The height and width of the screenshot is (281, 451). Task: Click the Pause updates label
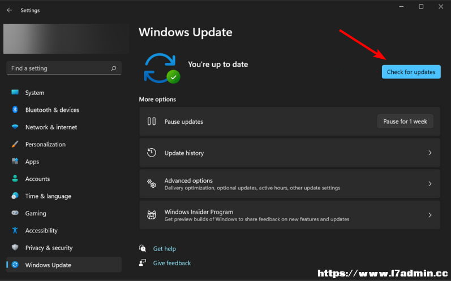183,122
